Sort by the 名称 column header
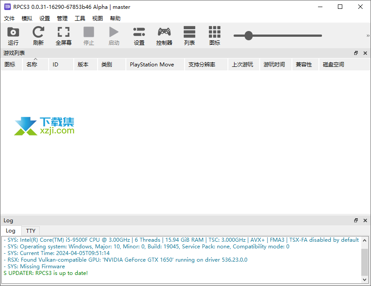 click(x=35, y=65)
